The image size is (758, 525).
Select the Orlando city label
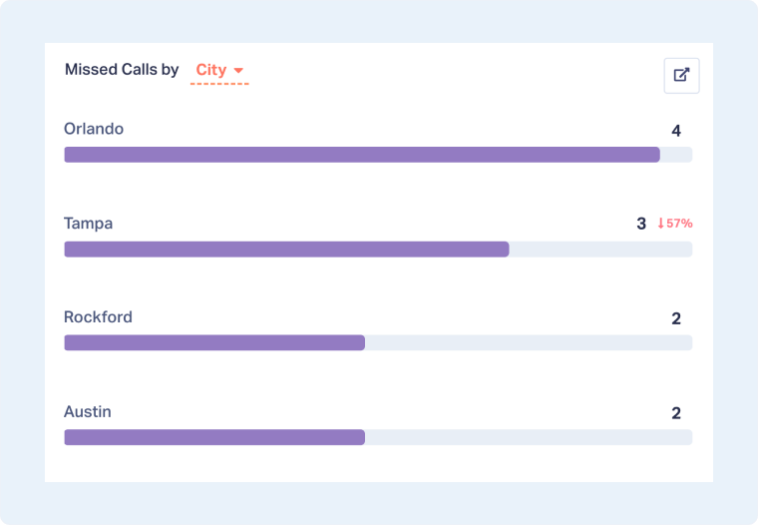click(x=94, y=129)
